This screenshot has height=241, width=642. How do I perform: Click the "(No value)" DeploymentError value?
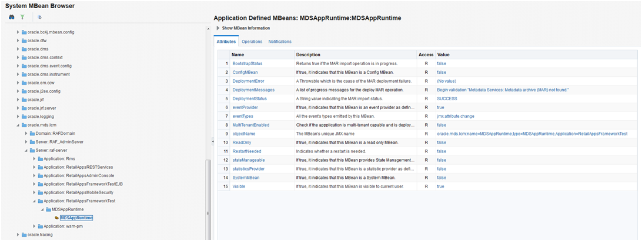coord(447,81)
